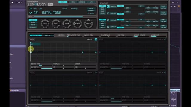191x107 pixels.
Task: Open the MFX tab
Action: [x=91, y=2]
